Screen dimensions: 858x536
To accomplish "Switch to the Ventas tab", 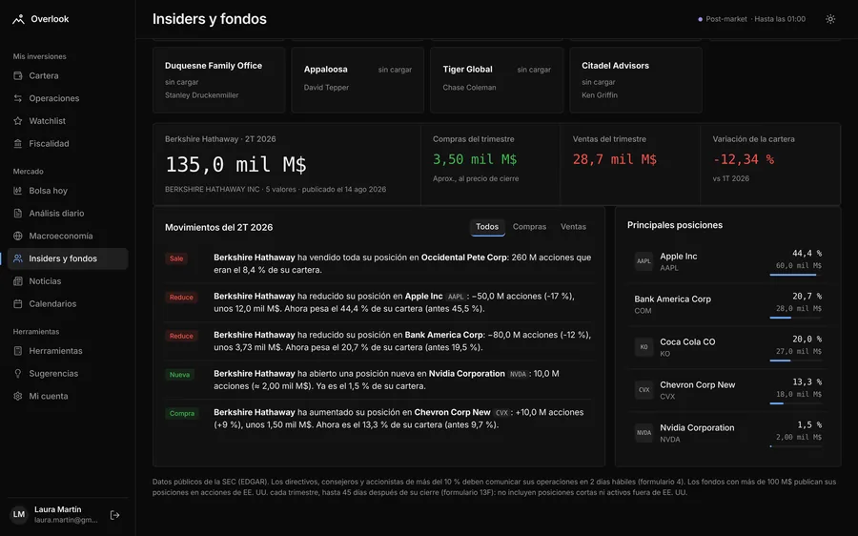I will [573, 227].
